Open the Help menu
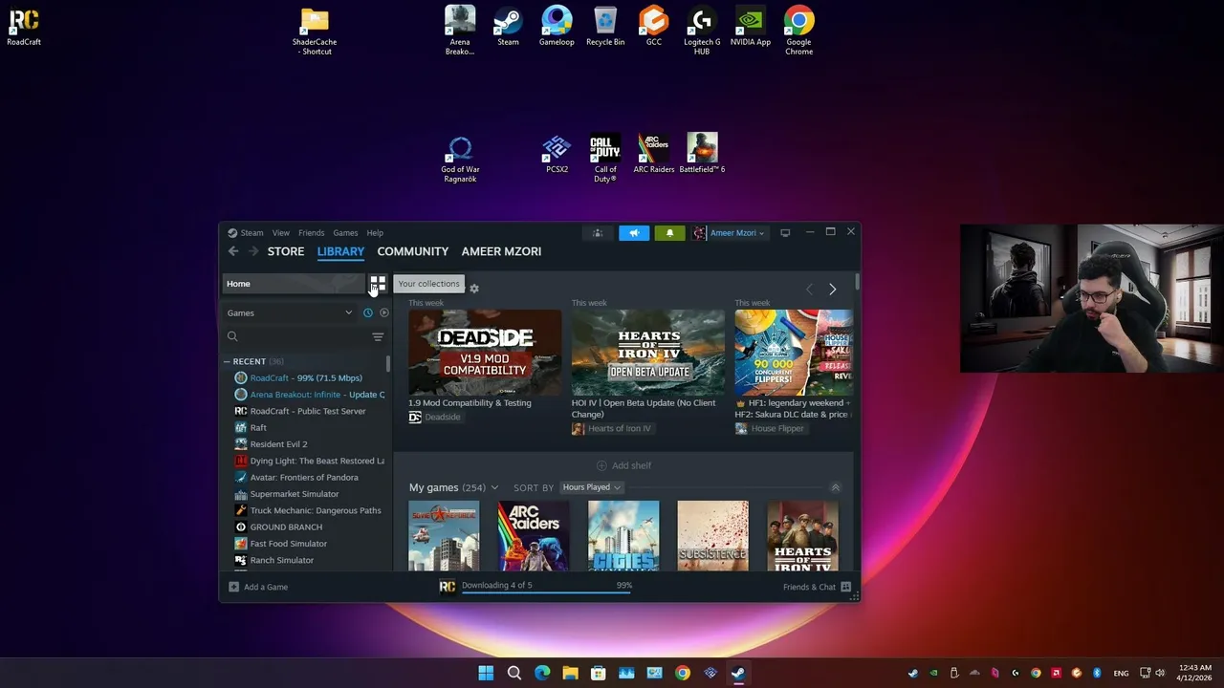Screen dimensions: 1224x688 (375, 233)
